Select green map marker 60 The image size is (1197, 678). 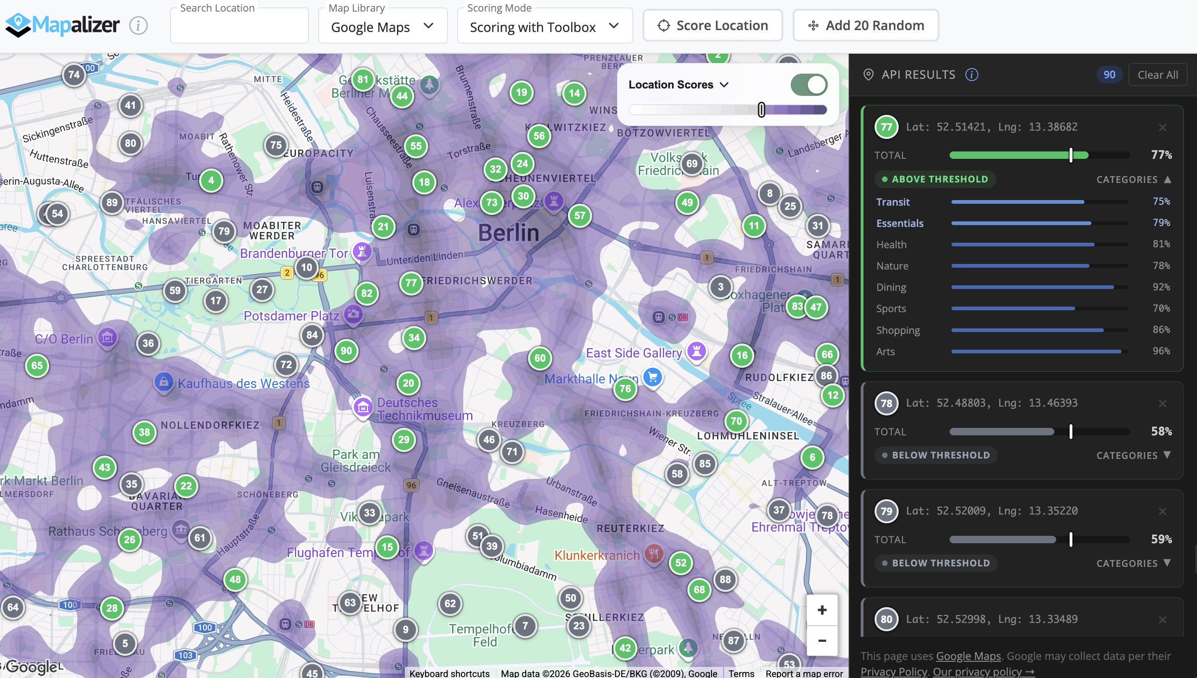540,358
